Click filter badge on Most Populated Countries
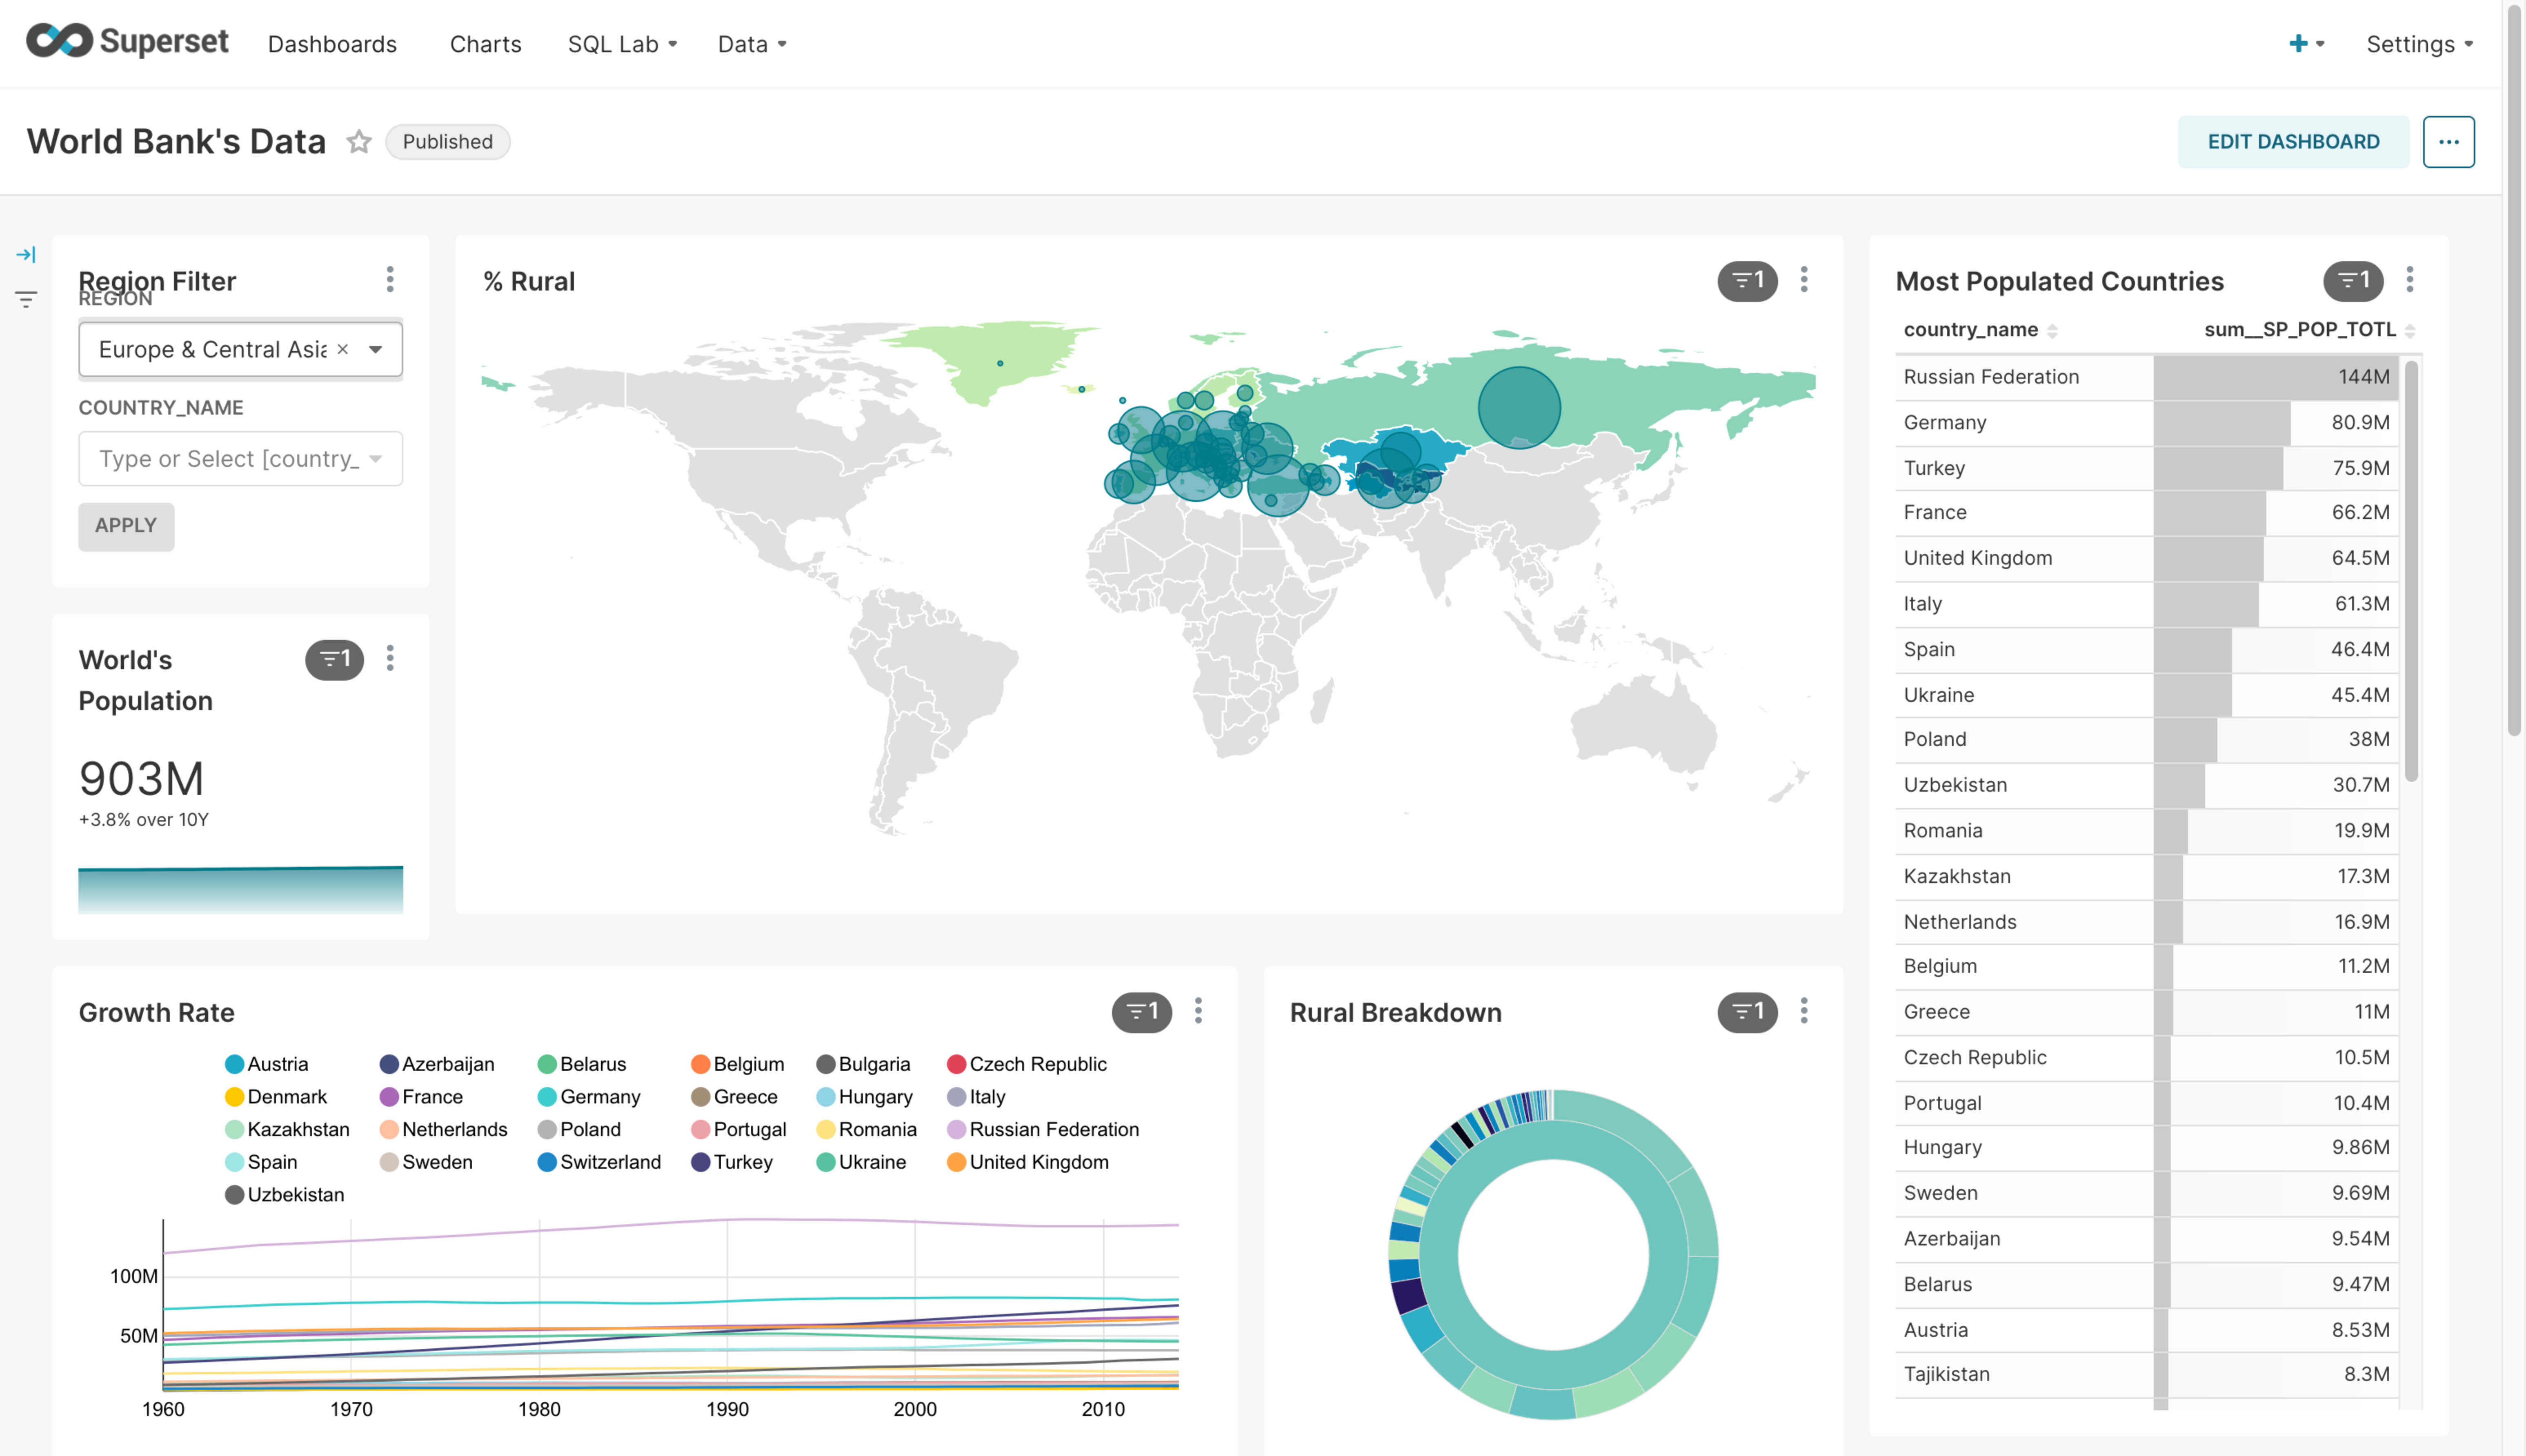2526x1456 pixels. click(2353, 281)
